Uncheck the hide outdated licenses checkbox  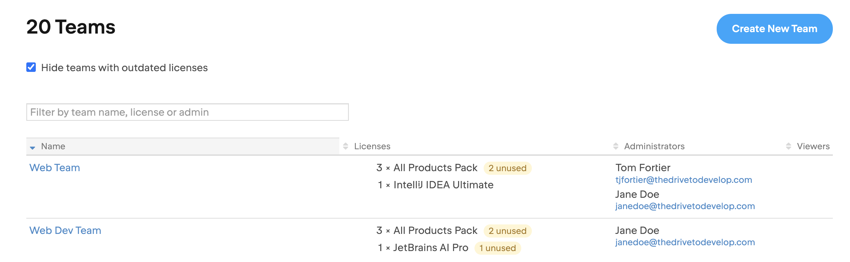pyautogui.click(x=31, y=68)
